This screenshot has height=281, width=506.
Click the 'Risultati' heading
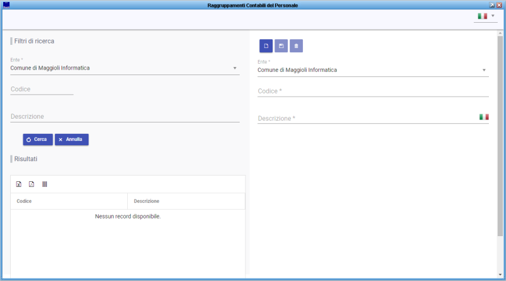pos(26,159)
